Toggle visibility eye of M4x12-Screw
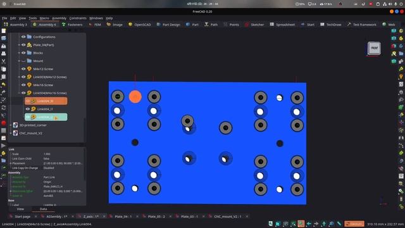The width and height of the screenshot is (405, 228). point(23,69)
